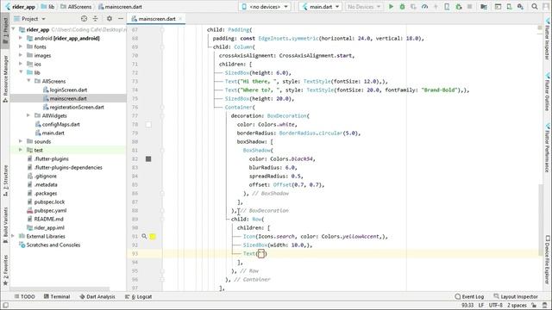Click the project structure folder icon in toolbar
552x310 pixels.
click(484, 7)
